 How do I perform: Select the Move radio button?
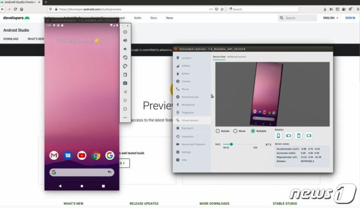click(235, 131)
